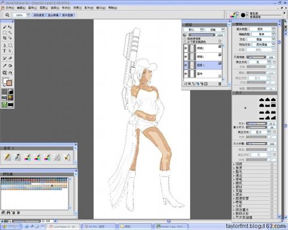Select the Selection Adjuster tool

tap(10, 38)
